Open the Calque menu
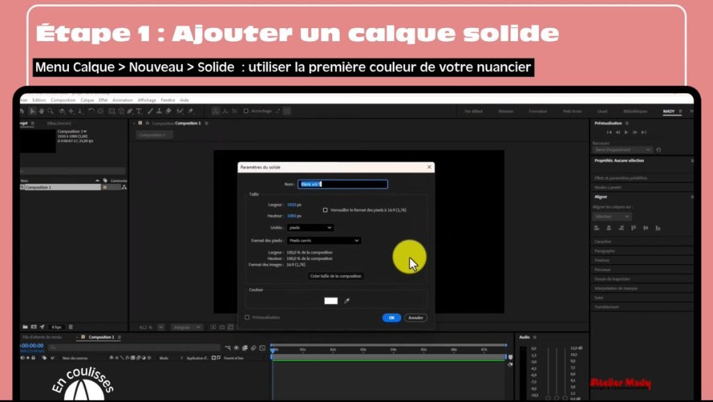The height and width of the screenshot is (402, 713). click(x=87, y=100)
